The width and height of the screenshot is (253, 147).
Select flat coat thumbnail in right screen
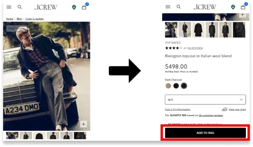coord(198,30)
